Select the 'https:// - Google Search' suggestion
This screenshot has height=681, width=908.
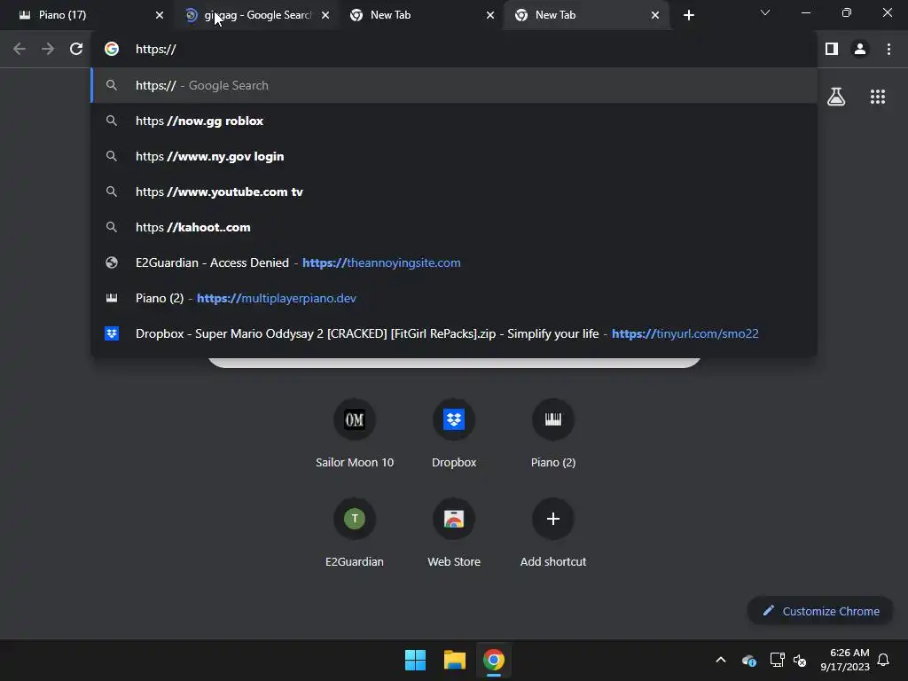coord(454,86)
